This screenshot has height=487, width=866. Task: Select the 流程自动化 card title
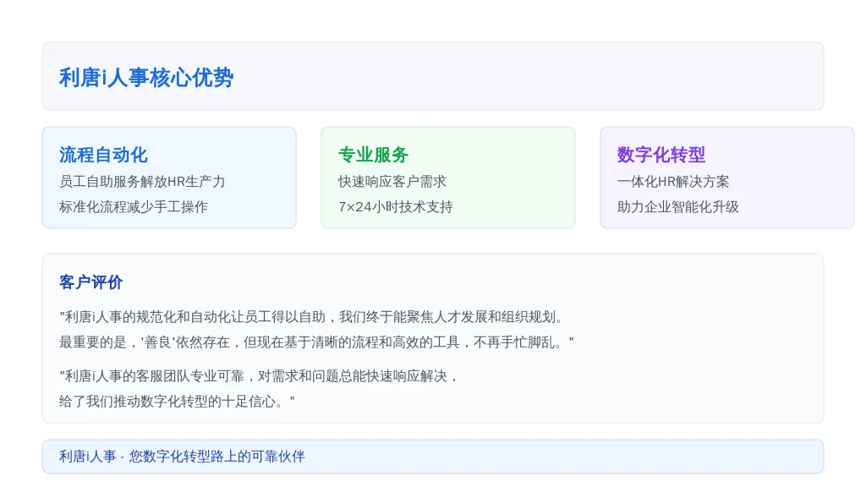pos(103,155)
